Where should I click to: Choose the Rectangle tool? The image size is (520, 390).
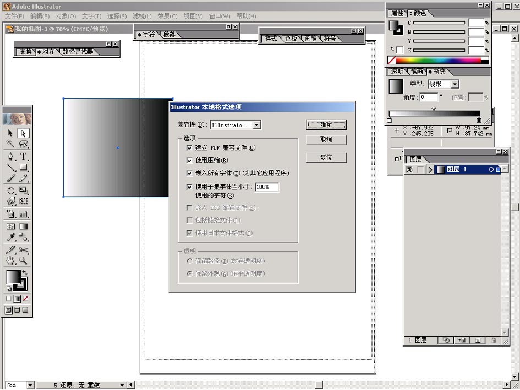point(23,167)
